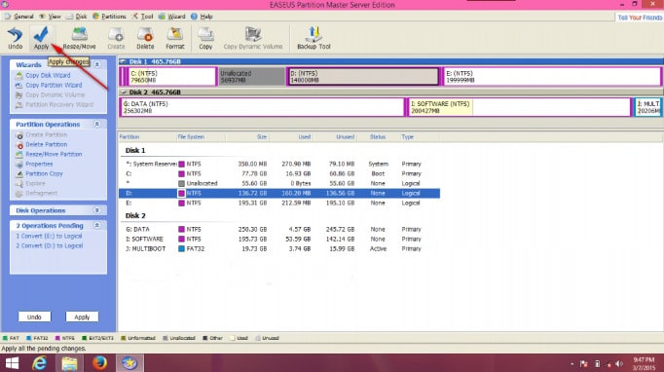664x372 pixels.
Task: Open Internet Explorer from taskbar
Action: 39,363
